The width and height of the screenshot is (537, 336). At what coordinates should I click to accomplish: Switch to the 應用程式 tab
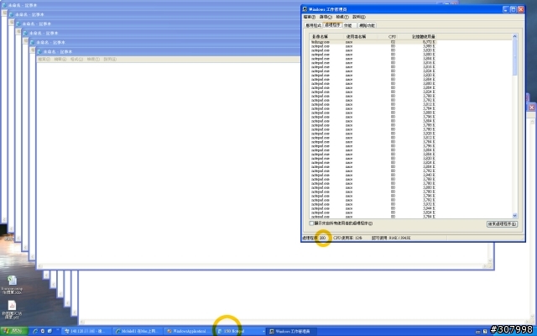click(x=313, y=25)
